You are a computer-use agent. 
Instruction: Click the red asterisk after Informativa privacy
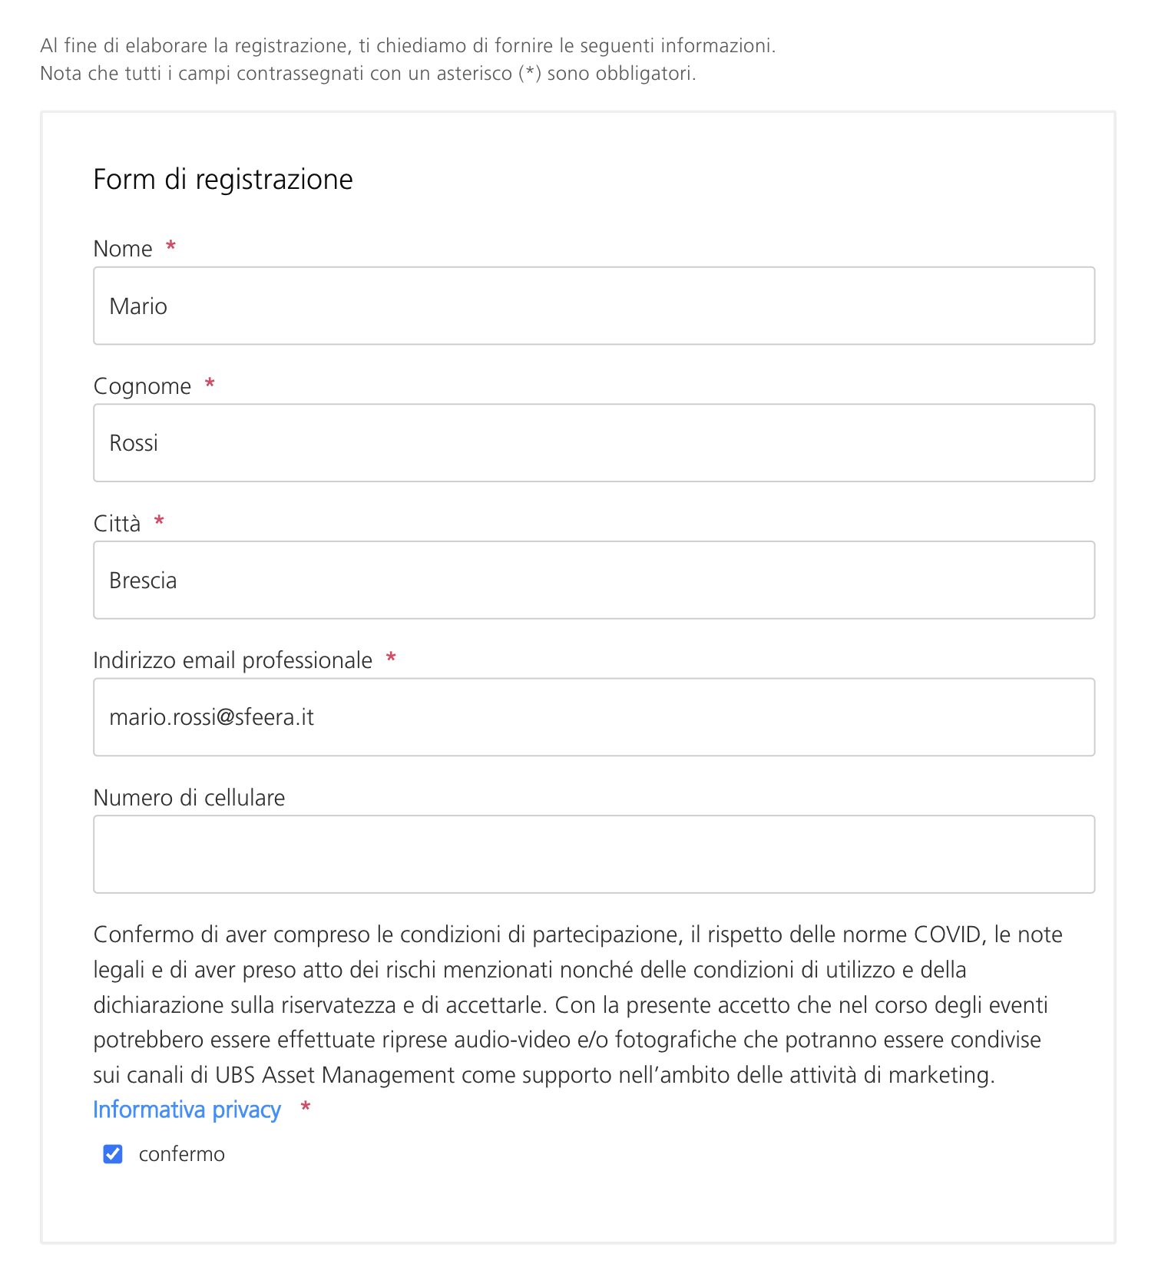[306, 1107]
